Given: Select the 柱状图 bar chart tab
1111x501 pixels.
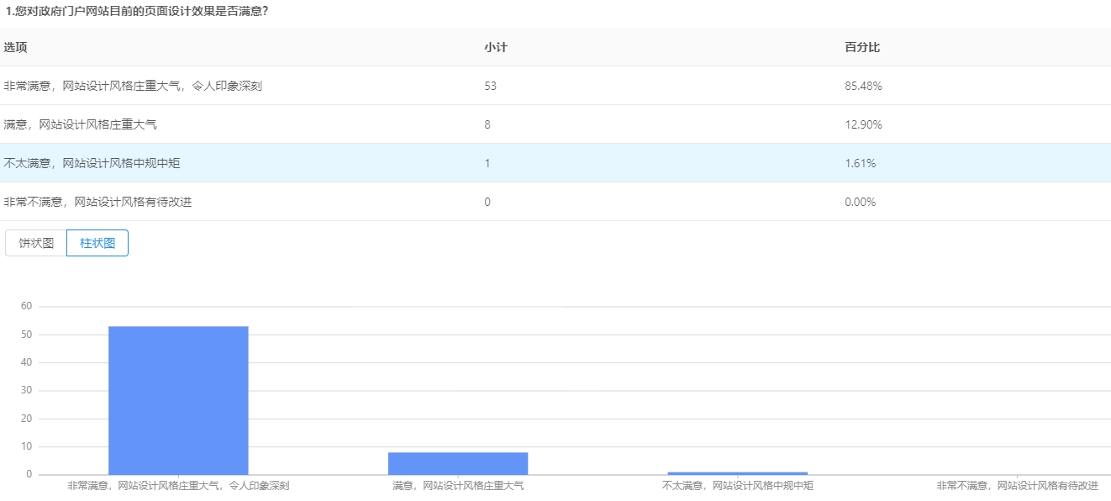Looking at the screenshot, I should (x=97, y=243).
